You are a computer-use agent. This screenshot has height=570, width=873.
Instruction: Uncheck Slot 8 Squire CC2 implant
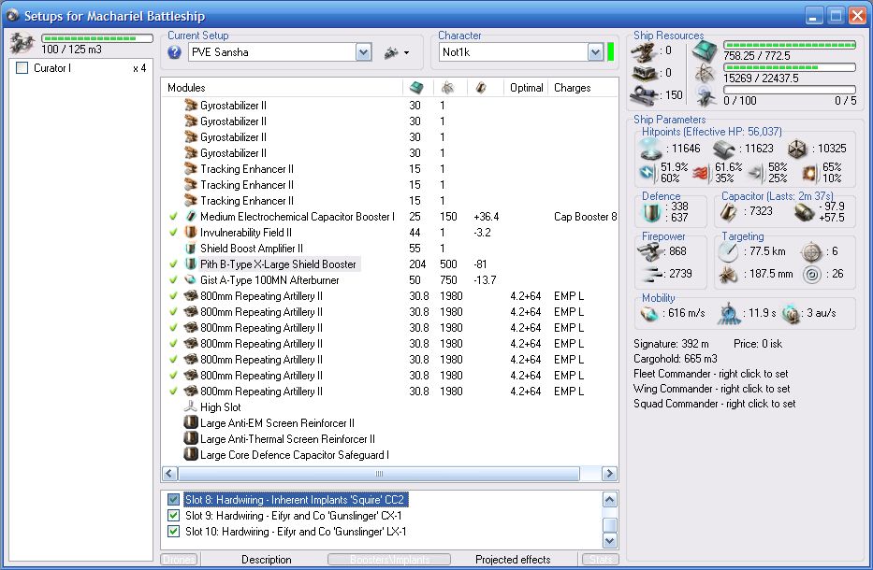tap(173, 499)
